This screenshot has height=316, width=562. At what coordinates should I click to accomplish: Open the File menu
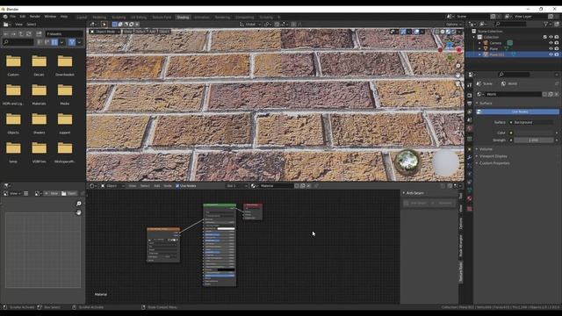13,17
